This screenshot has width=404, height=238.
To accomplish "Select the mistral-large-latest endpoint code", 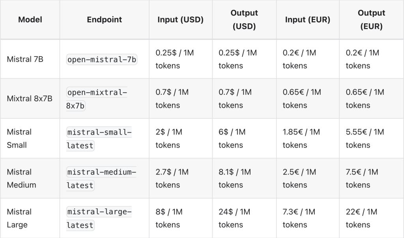I will (99, 218).
